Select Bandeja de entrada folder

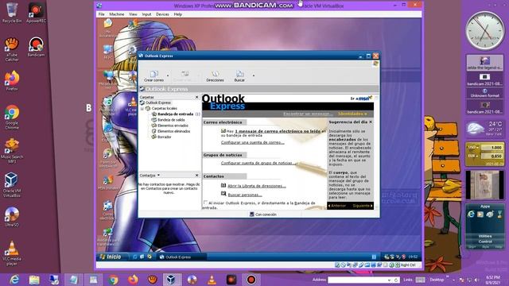point(175,114)
